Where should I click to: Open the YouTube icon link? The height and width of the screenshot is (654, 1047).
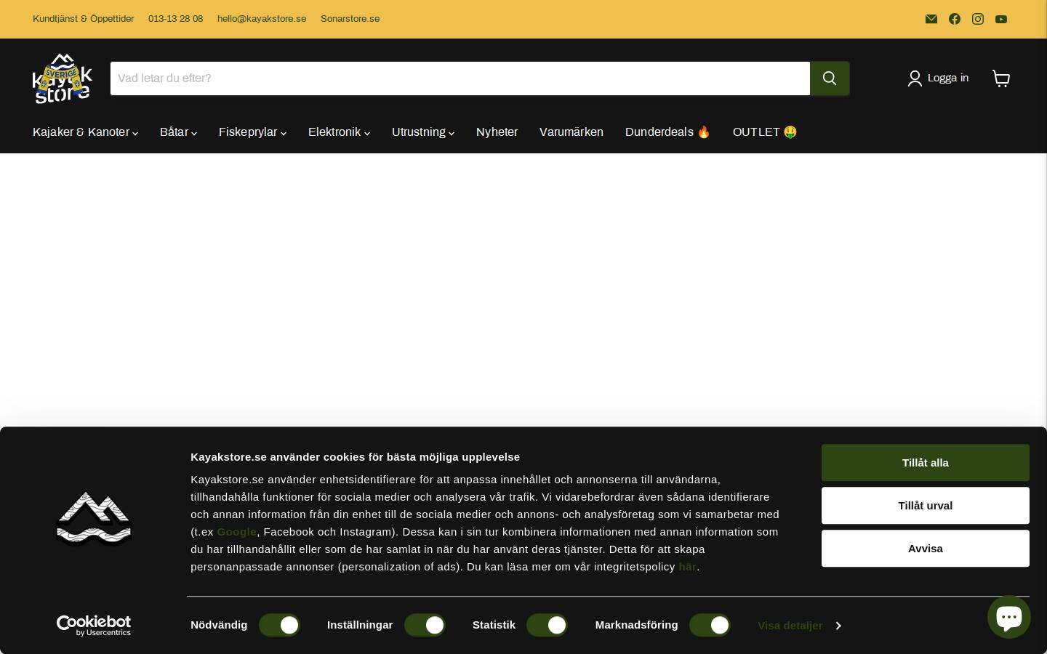pos(1001,19)
